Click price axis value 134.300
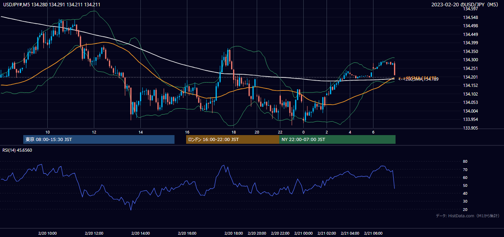Viewport: 504px width, 237px height. 470,60
